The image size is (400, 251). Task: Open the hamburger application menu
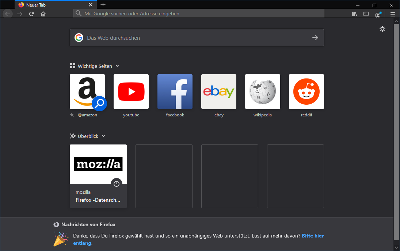393,14
